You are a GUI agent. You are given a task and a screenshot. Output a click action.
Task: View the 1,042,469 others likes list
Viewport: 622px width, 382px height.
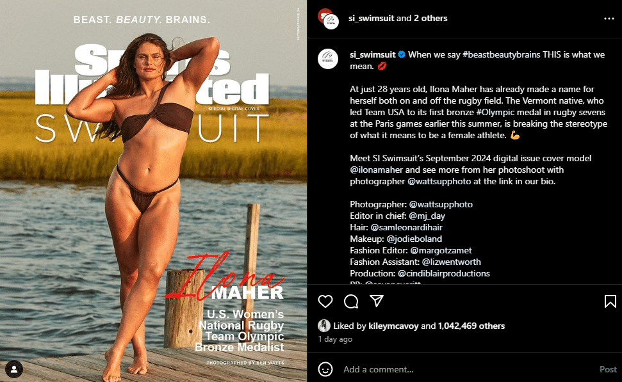pyautogui.click(x=471, y=326)
